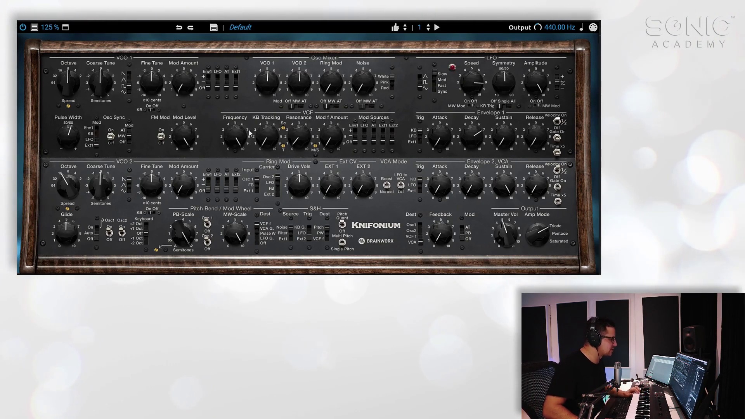Click the note icon in top bar
The width and height of the screenshot is (745, 419).
click(x=581, y=27)
